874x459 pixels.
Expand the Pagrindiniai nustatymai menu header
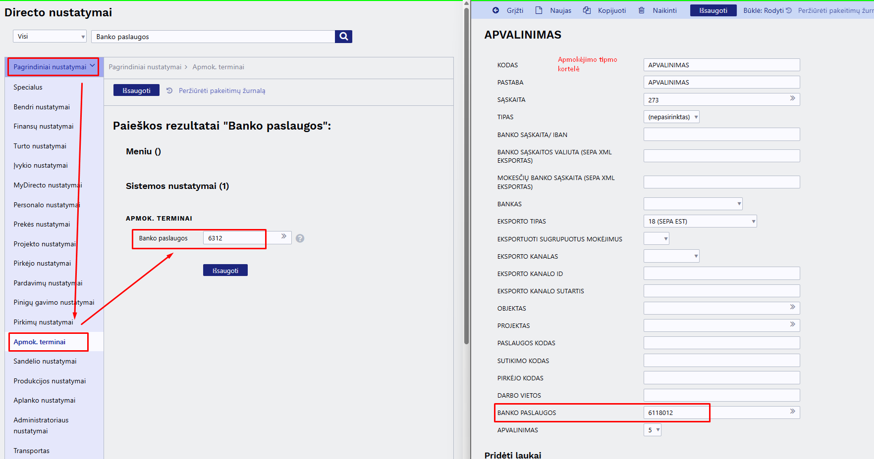54,67
